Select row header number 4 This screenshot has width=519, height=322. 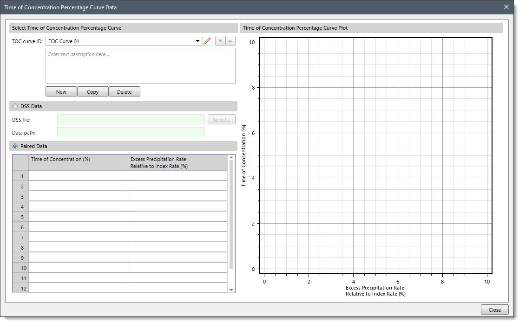click(x=20, y=206)
